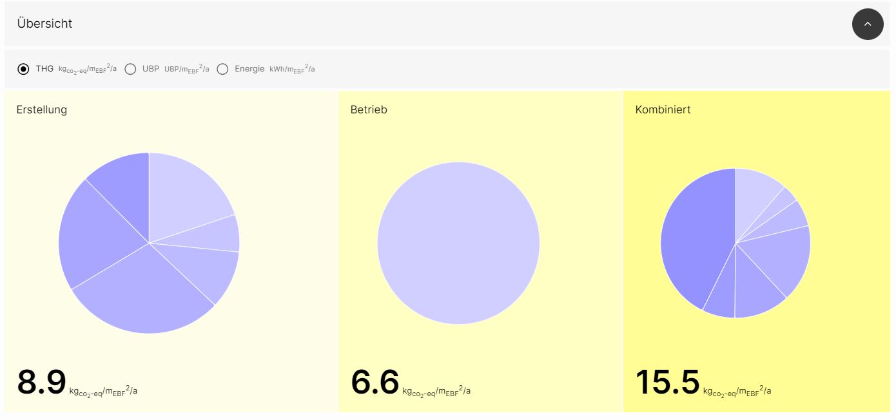
Task: Click the Erstellung panel heading
Action: [42, 110]
